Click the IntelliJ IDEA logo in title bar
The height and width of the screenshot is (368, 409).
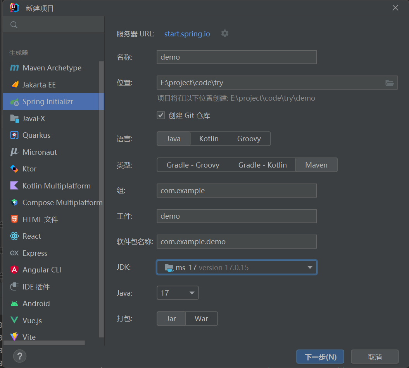click(14, 8)
